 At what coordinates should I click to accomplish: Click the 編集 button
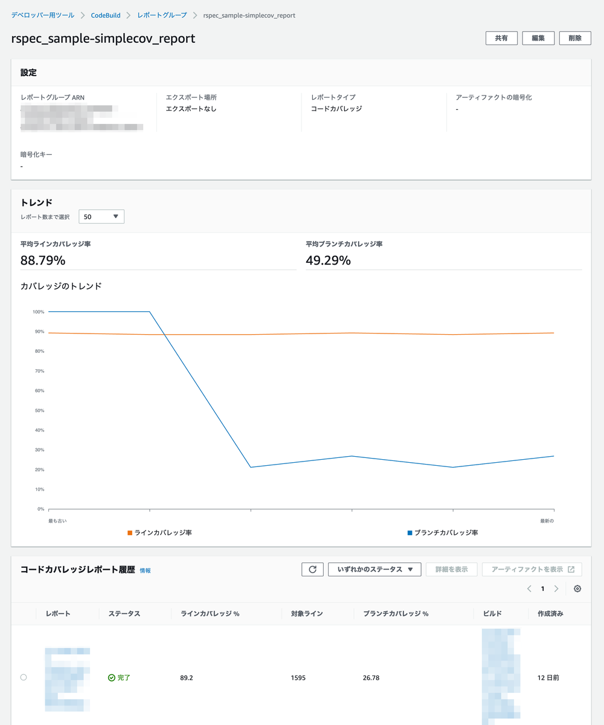point(538,38)
